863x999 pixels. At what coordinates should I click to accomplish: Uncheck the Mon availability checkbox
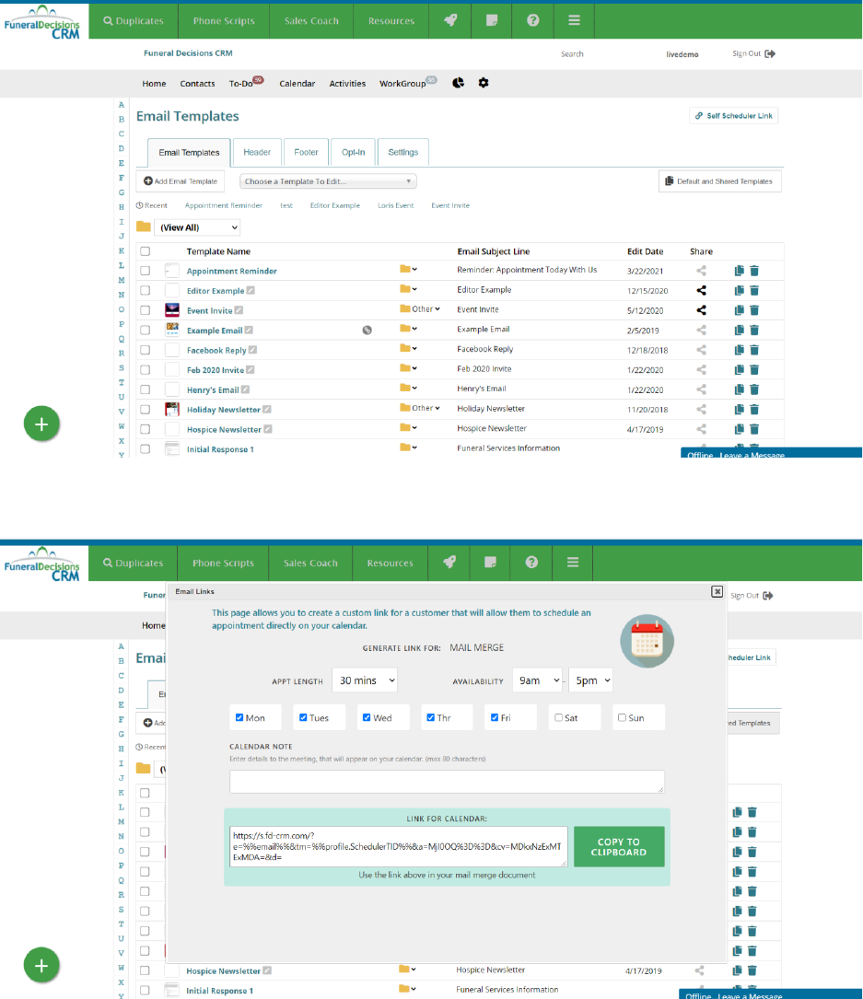pos(240,717)
